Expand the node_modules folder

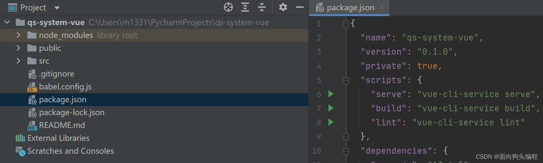(18, 35)
